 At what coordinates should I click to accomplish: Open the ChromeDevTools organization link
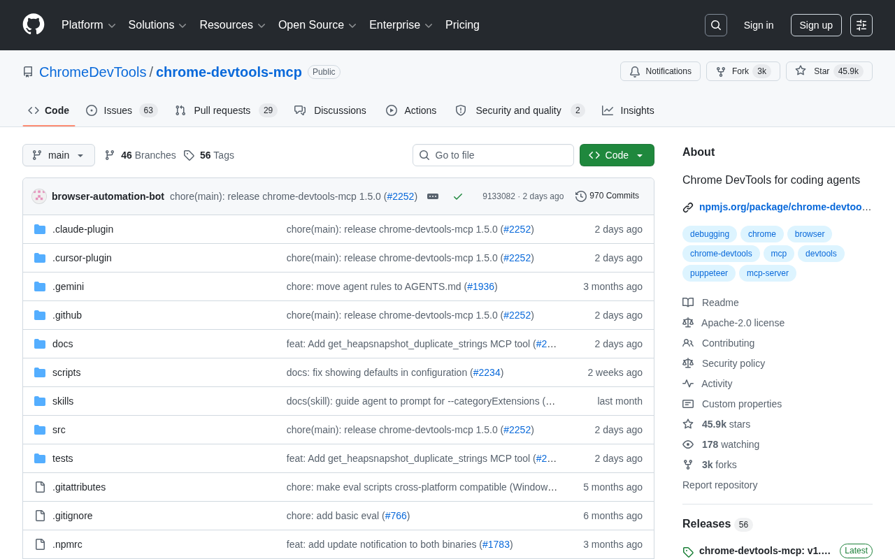93,72
